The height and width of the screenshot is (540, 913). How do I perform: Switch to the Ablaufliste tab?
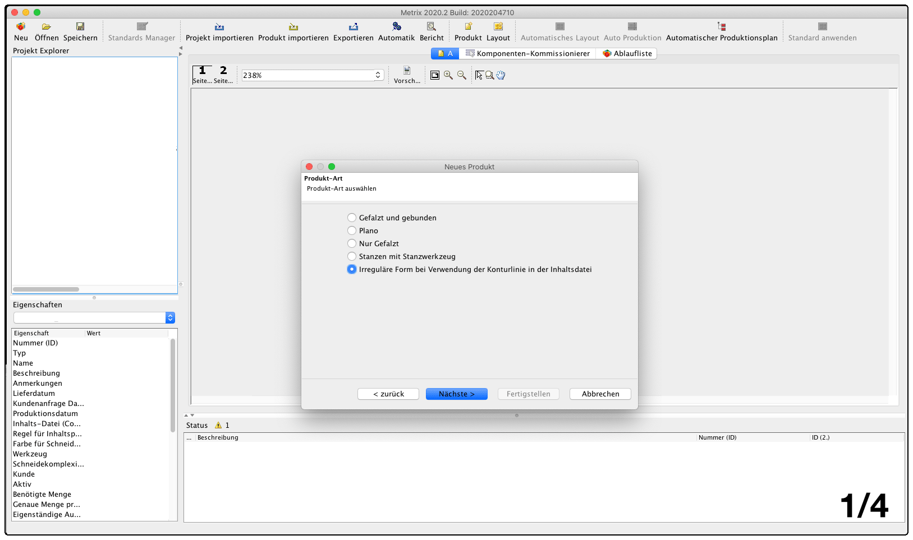tap(626, 53)
